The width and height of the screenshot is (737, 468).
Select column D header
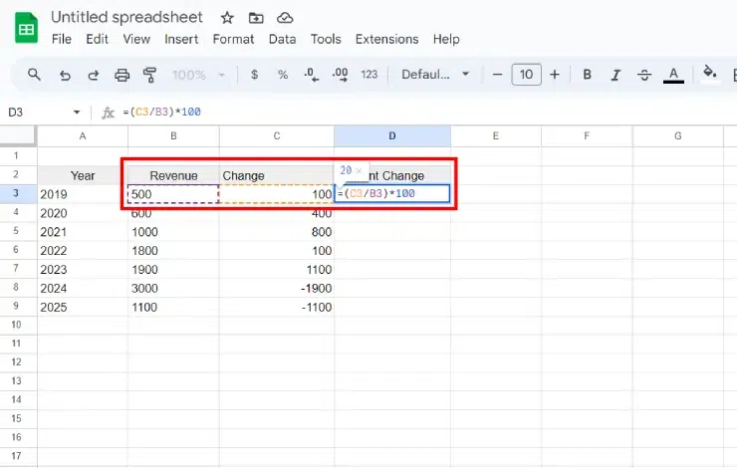[392, 136]
